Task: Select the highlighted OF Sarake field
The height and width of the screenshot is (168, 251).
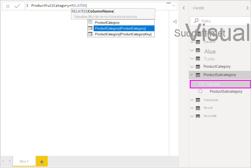Action: (220, 84)
